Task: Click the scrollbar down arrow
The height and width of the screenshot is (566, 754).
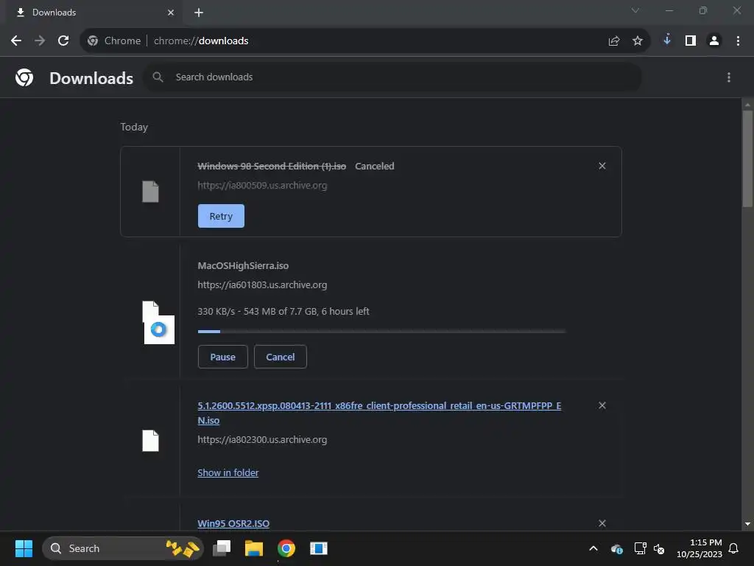Action: click(747, 524)
